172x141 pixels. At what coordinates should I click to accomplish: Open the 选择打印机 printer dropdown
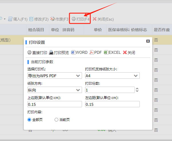click(55, 76)
